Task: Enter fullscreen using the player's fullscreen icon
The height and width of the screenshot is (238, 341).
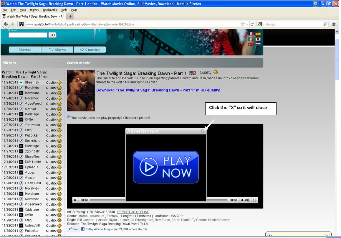Action: (254, 200)
